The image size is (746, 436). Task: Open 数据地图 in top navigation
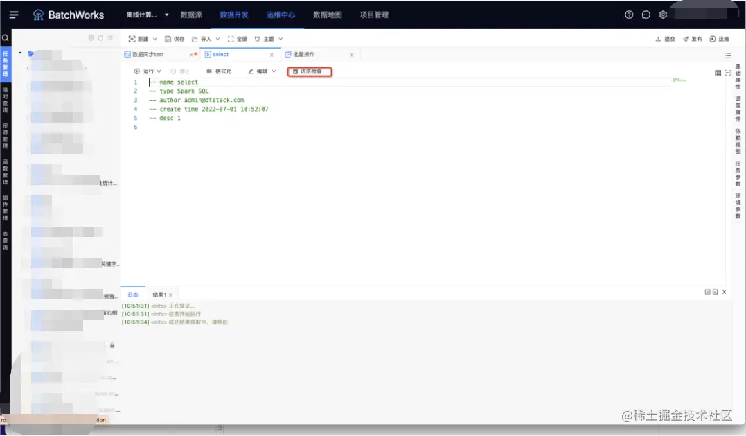pos(328,15)
